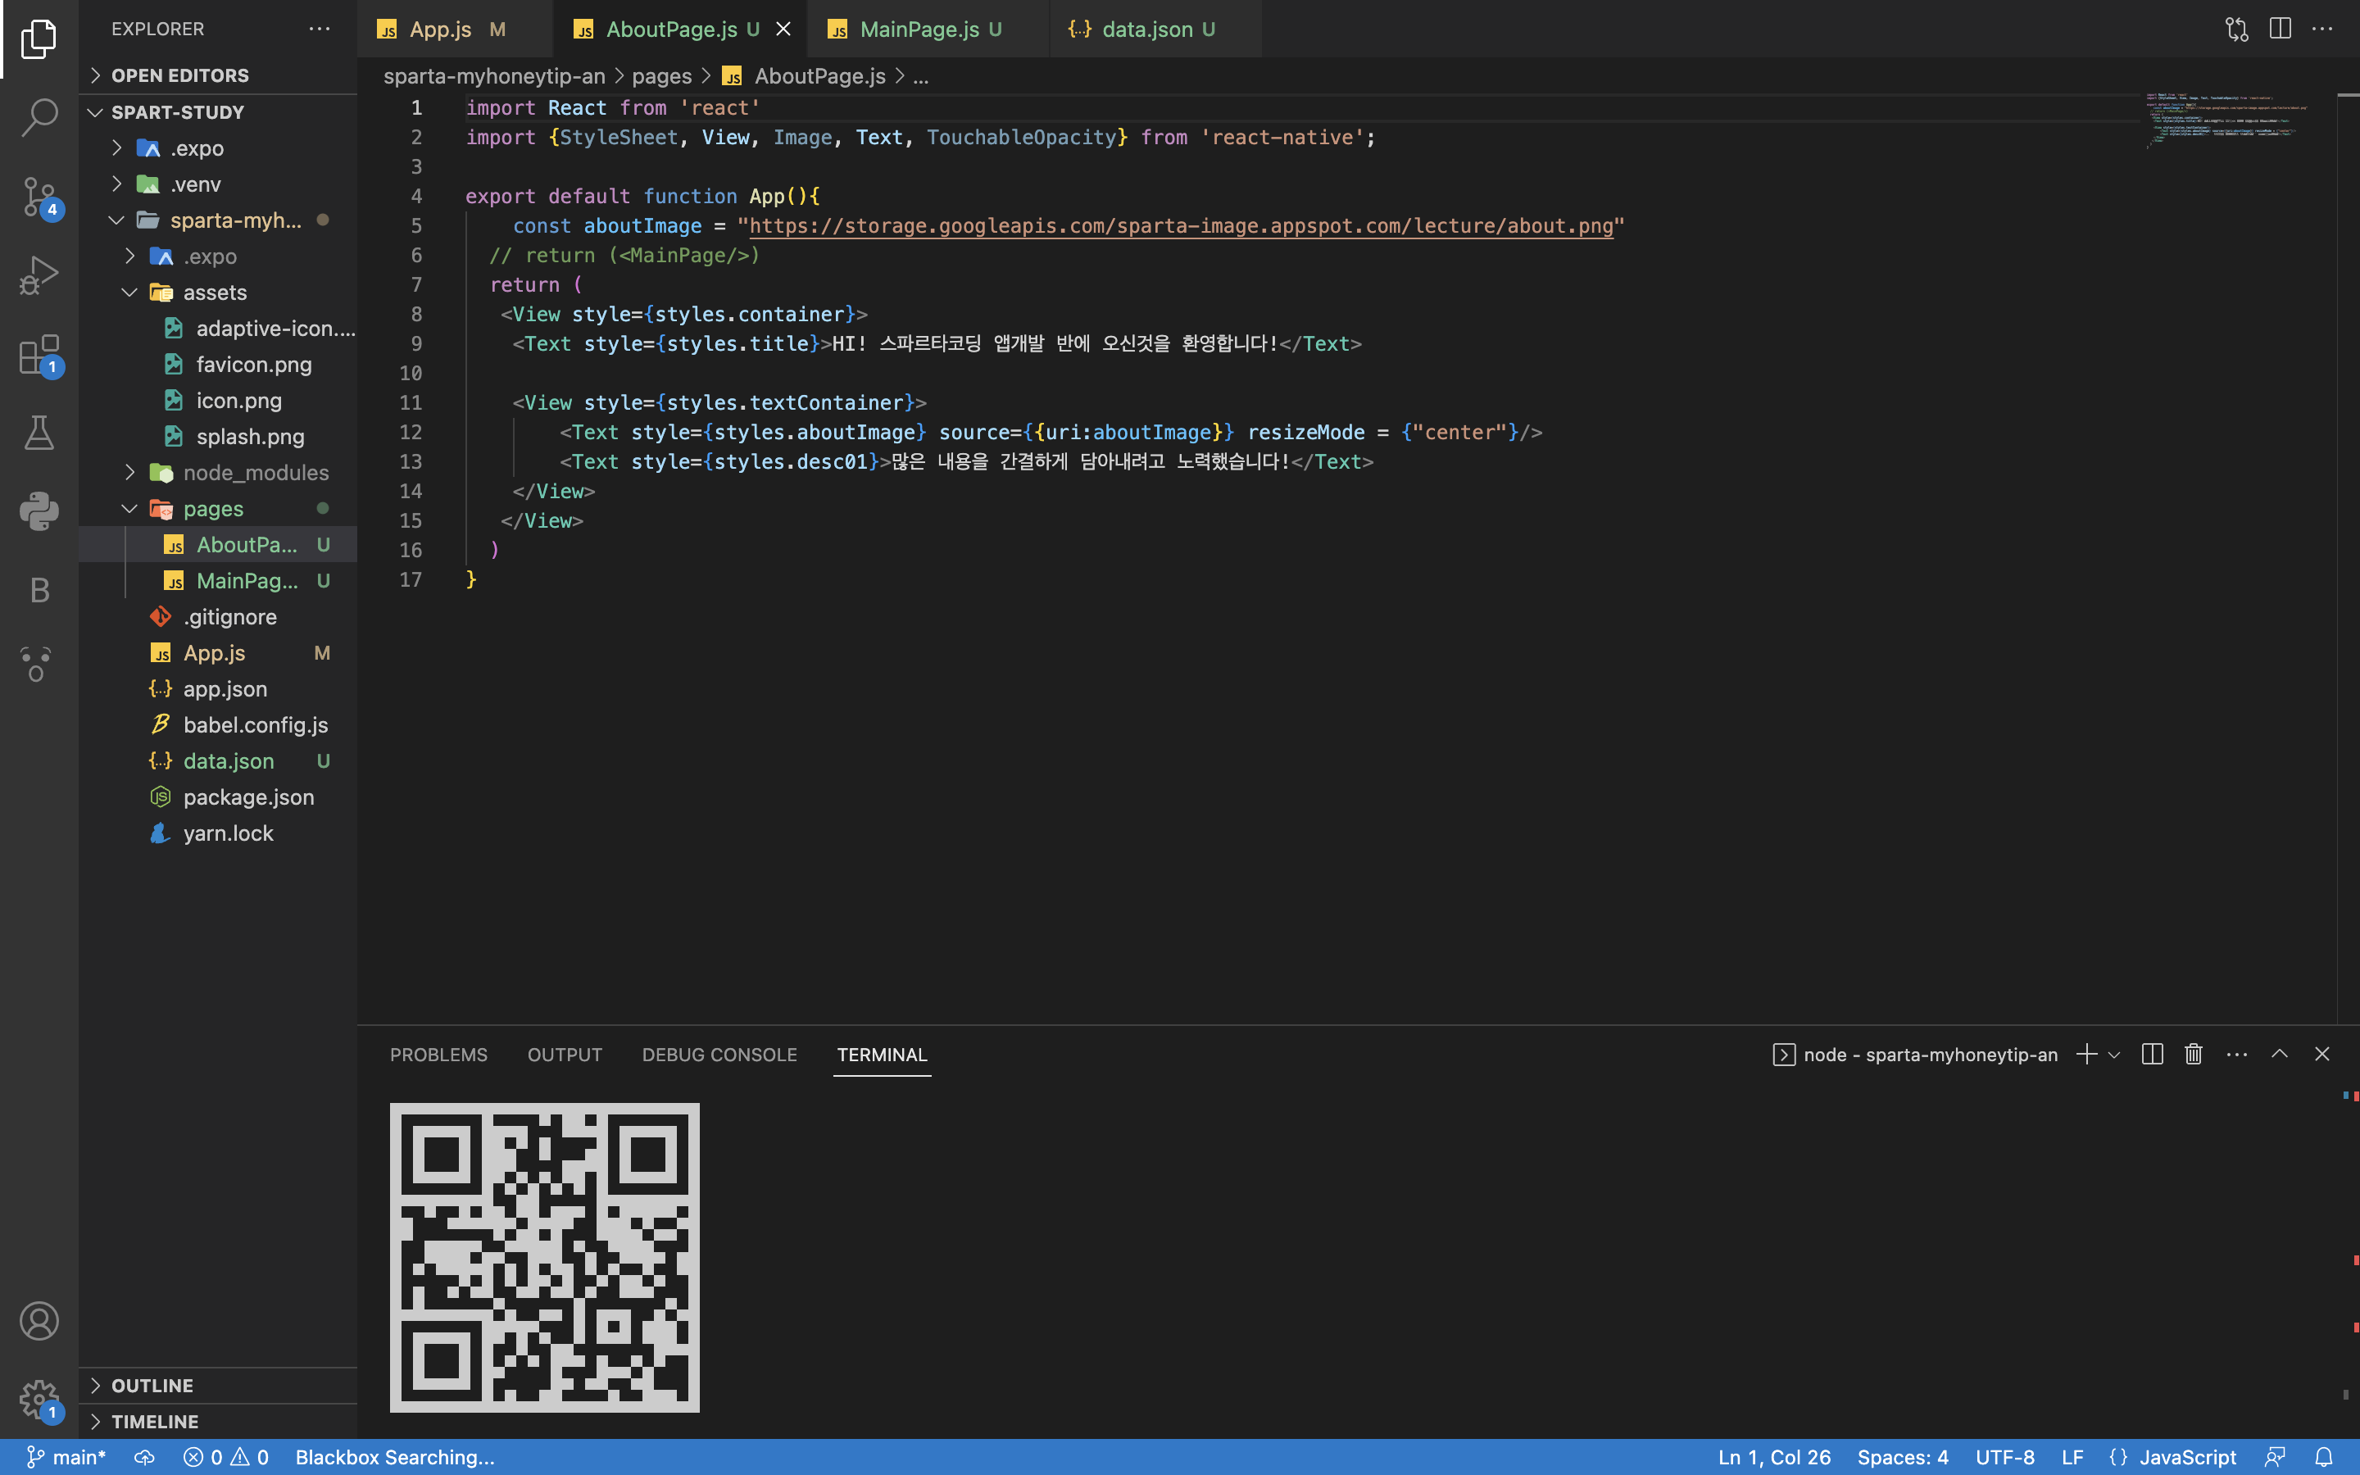The height and width of the screenshot is (1475, 2360).
Task: Open the main* branch picker
Action: point(66,1458)
